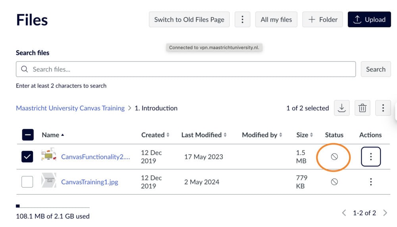Open bulk actions kebab menu beside trash

383,108
